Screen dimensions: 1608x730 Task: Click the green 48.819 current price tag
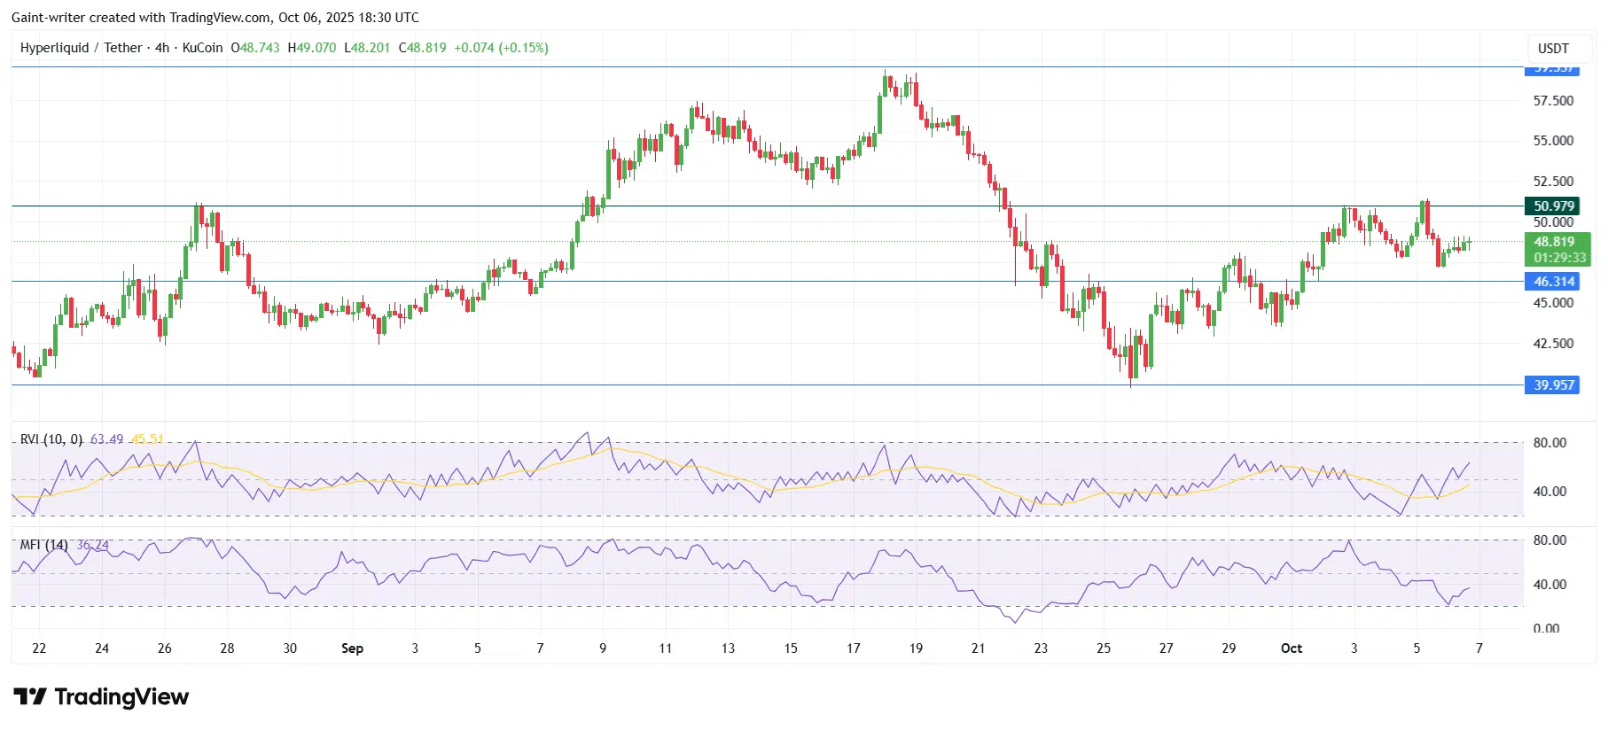pyautogui.click(x=1554, y=242)
